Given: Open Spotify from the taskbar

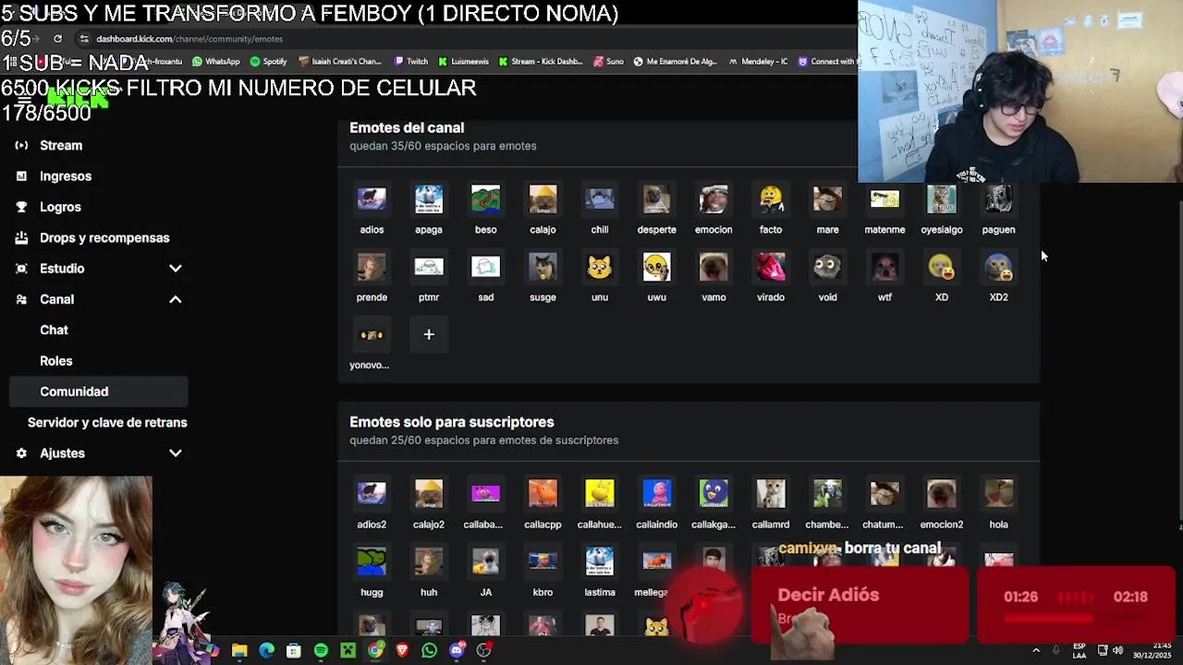Looking at the screenshot, I should point(321,650).
